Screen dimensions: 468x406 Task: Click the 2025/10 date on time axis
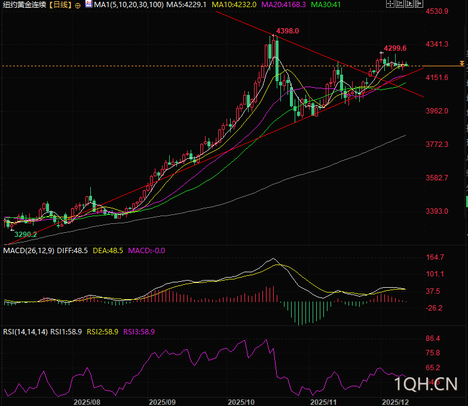pos(242,402)
